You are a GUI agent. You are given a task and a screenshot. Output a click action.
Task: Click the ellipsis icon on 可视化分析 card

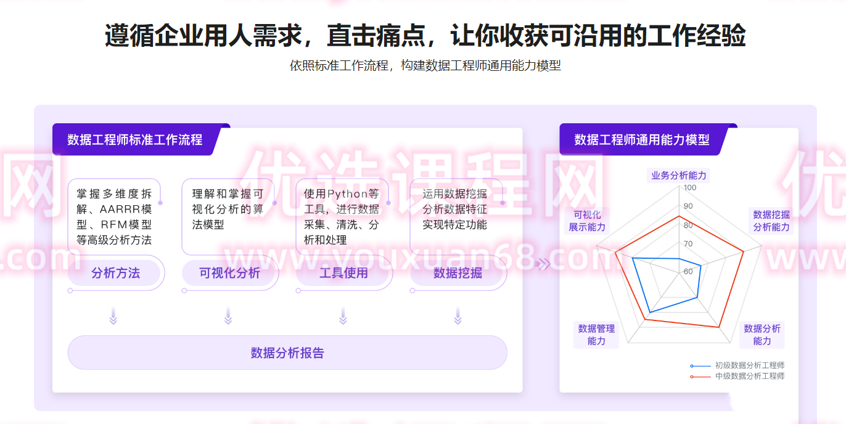pos(275,203)
